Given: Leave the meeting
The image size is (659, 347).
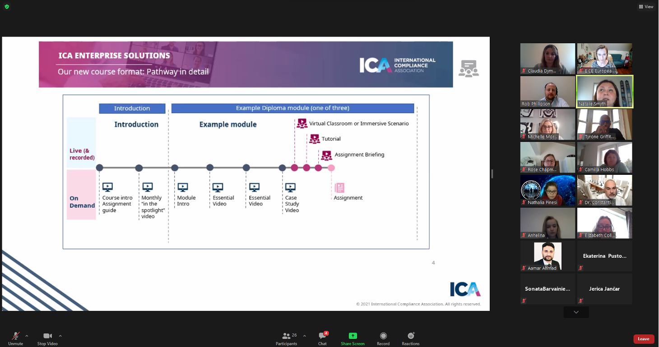Looking at the screenshot, I should click(644, 339).
